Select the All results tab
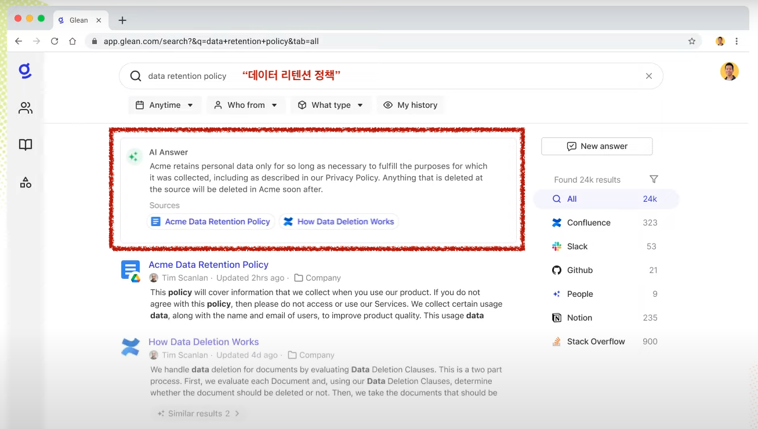 pyautogui.click(x=605, y=199)
